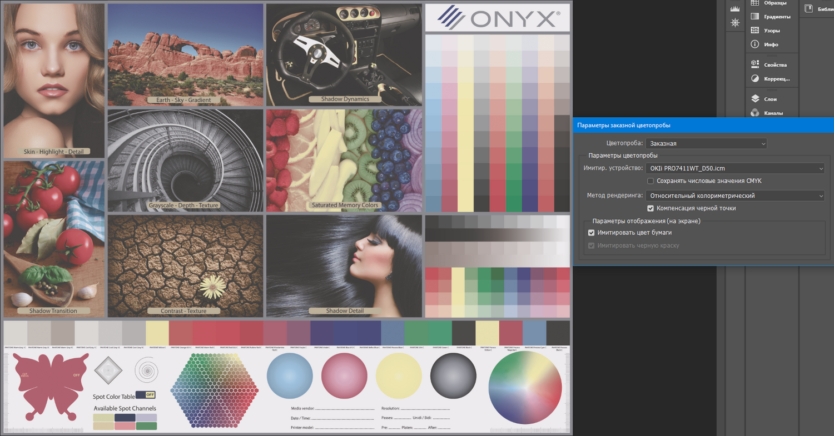Viewport: 834px width, 436px height.
Task: Open the Histogram panel icon
Action: click(735, 8)
